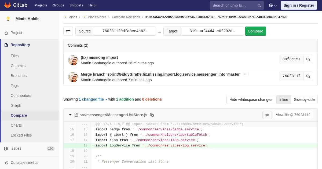Copy MessengerListStore.js file path
Viewport: 322px width, 169px height.
click(x=152, y=115)
